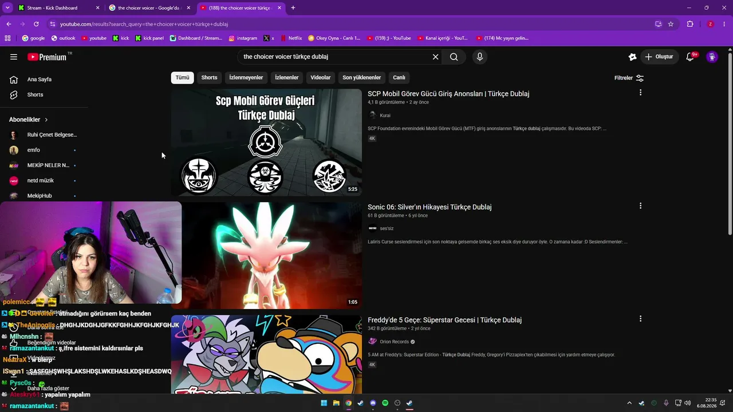
Task: Play the SCP Mobil Görev Güçleri thumbnail
Action: (266, 142)
